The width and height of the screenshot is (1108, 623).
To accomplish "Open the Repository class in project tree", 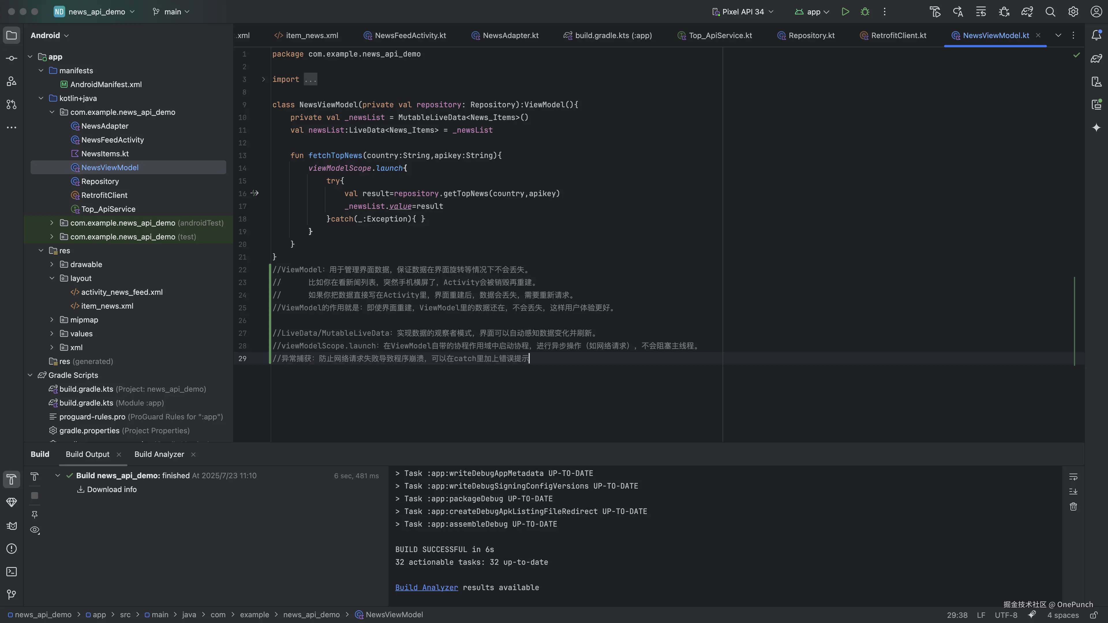I will [100, 181].
